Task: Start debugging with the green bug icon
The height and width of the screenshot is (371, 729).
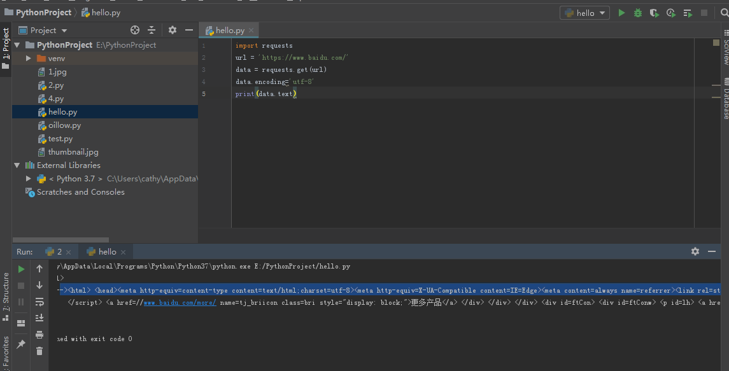Action: (638, 13)
